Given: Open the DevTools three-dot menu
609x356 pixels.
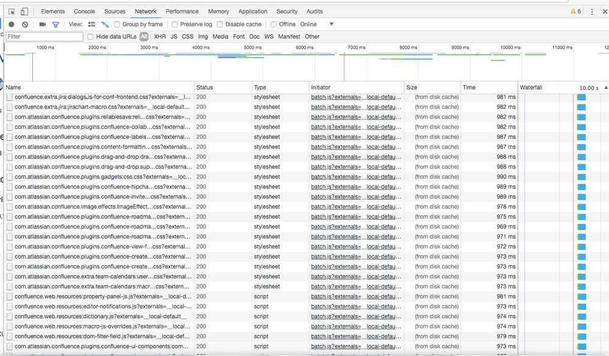Looking at the screenshot, I should pos(591,12).
